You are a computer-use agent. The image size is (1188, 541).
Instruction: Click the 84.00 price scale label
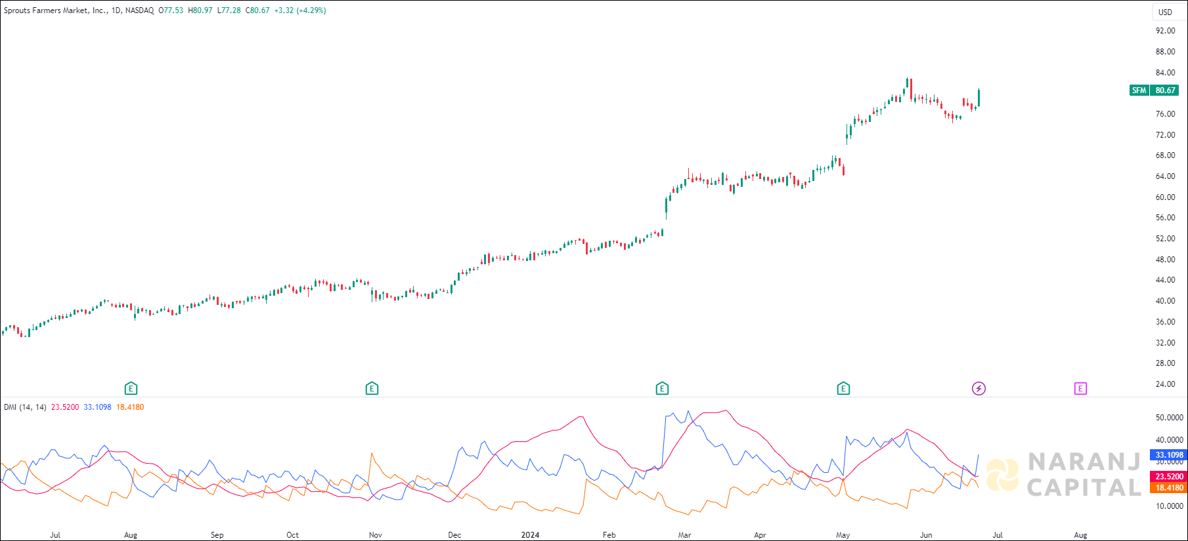(1166, 73)
